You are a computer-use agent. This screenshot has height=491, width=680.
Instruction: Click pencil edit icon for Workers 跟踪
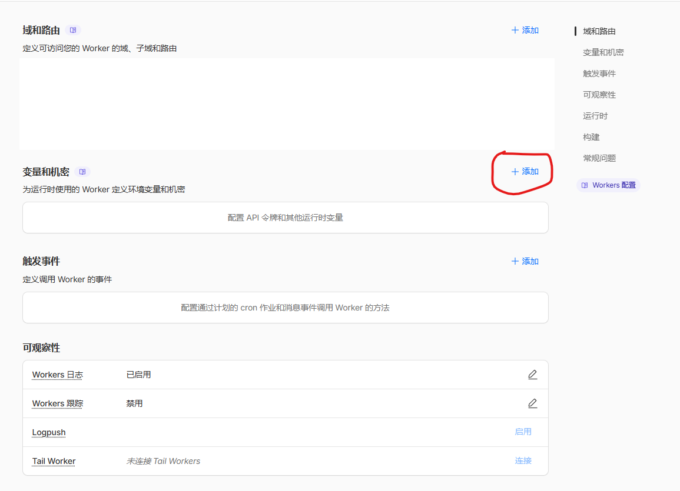pyautogui.click(x=532, y=403)
